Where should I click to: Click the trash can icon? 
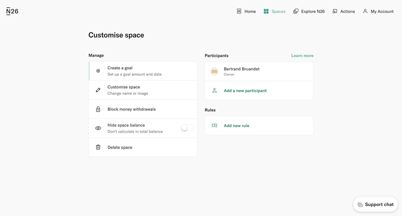tap(98, 147)
